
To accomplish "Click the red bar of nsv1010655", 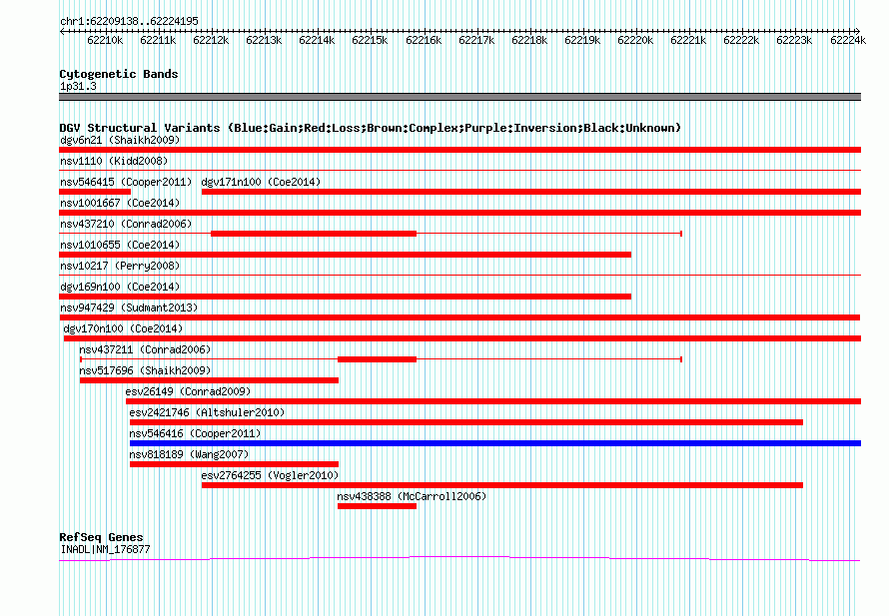I will click(345, 255).
